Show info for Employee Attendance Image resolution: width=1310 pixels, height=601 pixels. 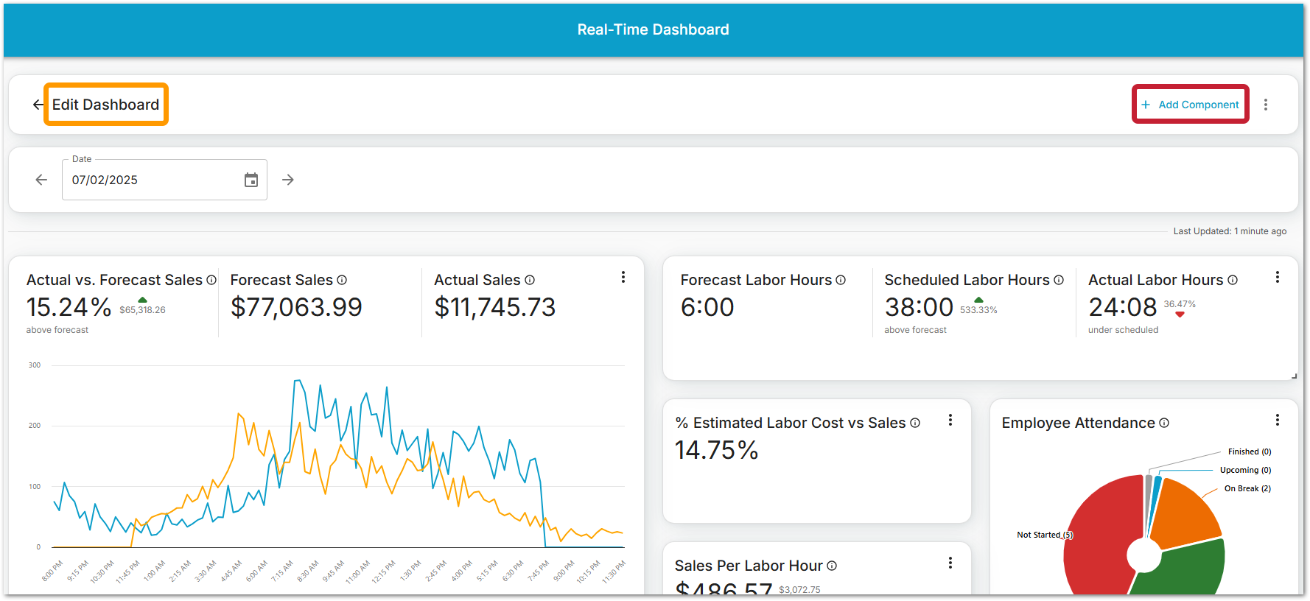[1164, 423]
